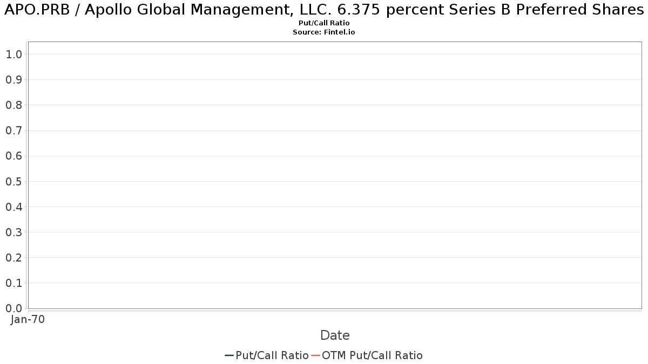Click the 0.6 y-axis label
Screen dimensions: 648x364
point(13,156)
